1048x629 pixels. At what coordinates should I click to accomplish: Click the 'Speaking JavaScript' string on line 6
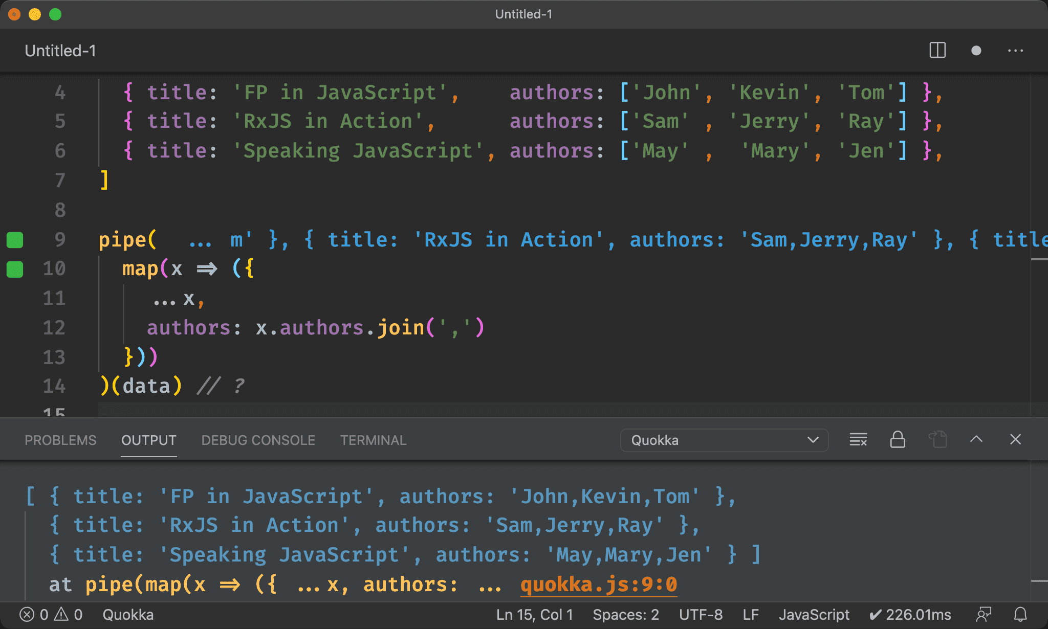click(x=358, y=151)
